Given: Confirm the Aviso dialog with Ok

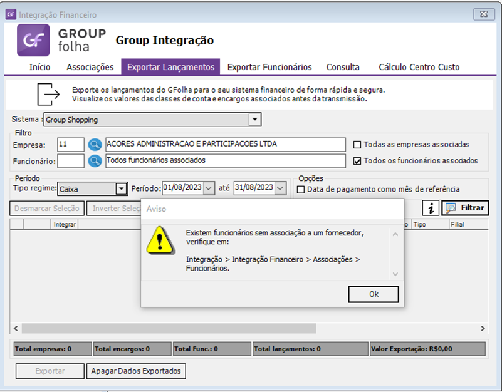Looking at the screenshot, I should (x=374, y=294).
